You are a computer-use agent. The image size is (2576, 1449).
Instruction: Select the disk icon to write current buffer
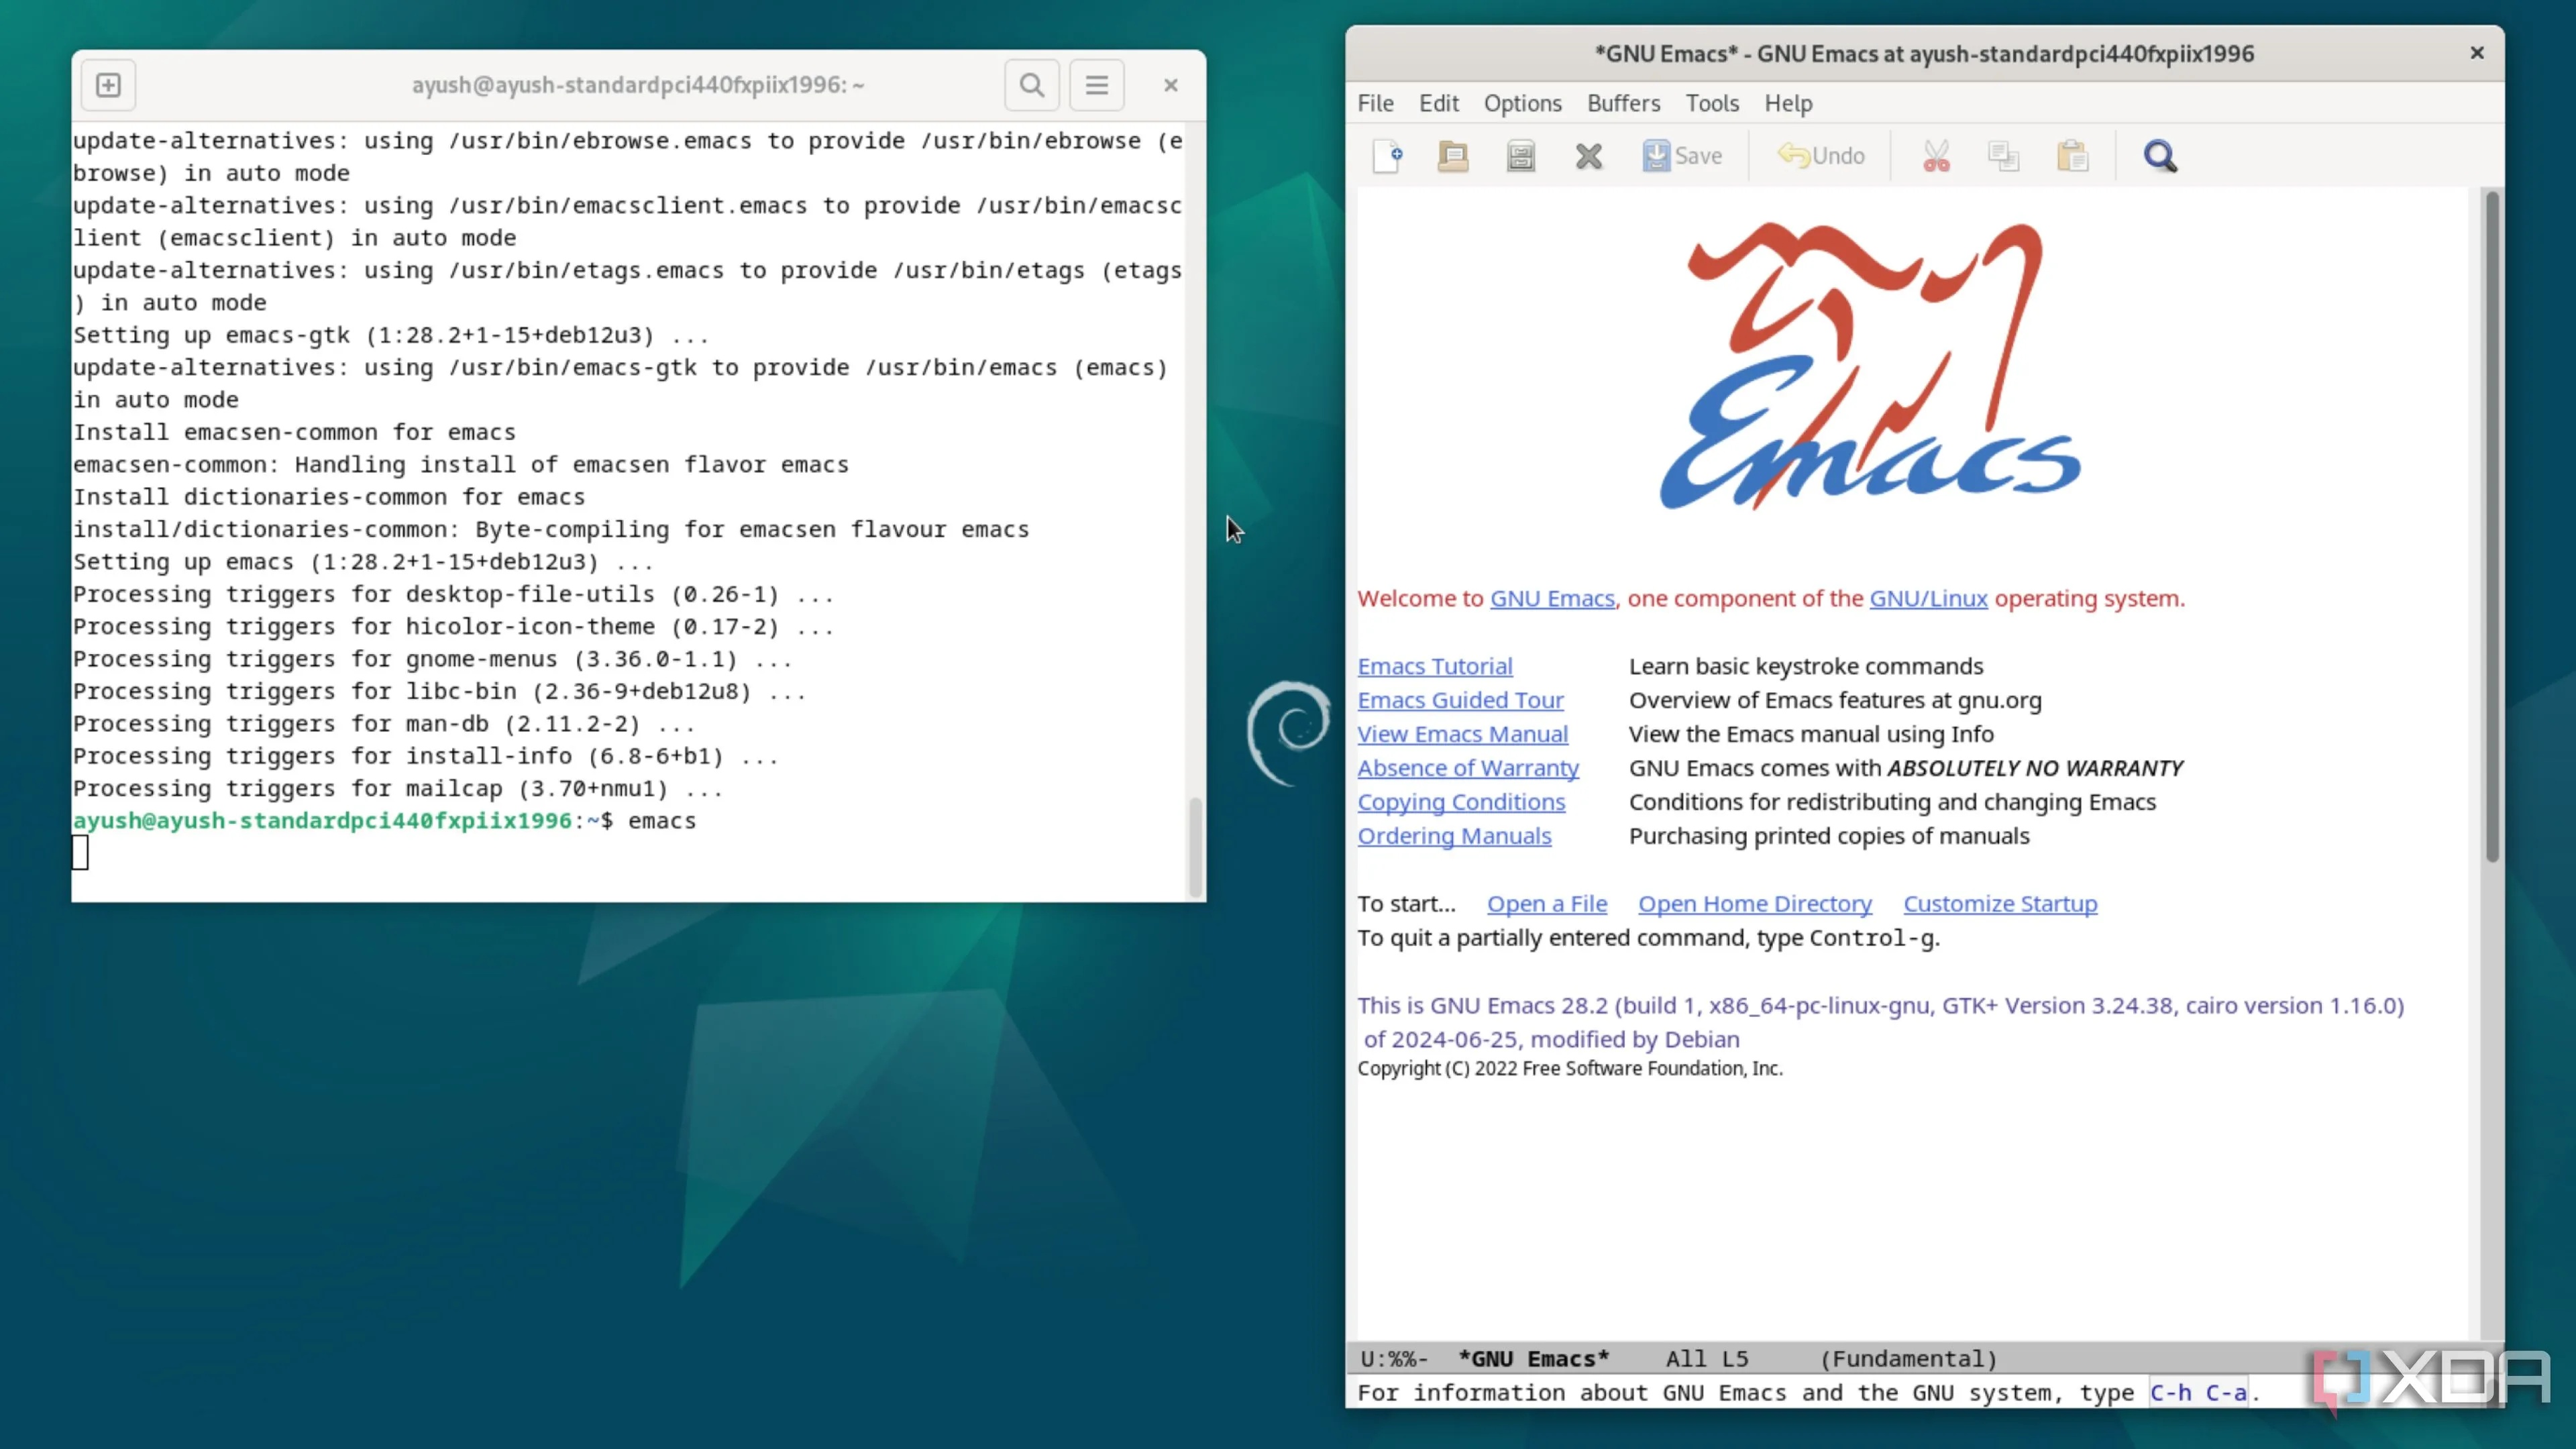(x=1519, y=156)
